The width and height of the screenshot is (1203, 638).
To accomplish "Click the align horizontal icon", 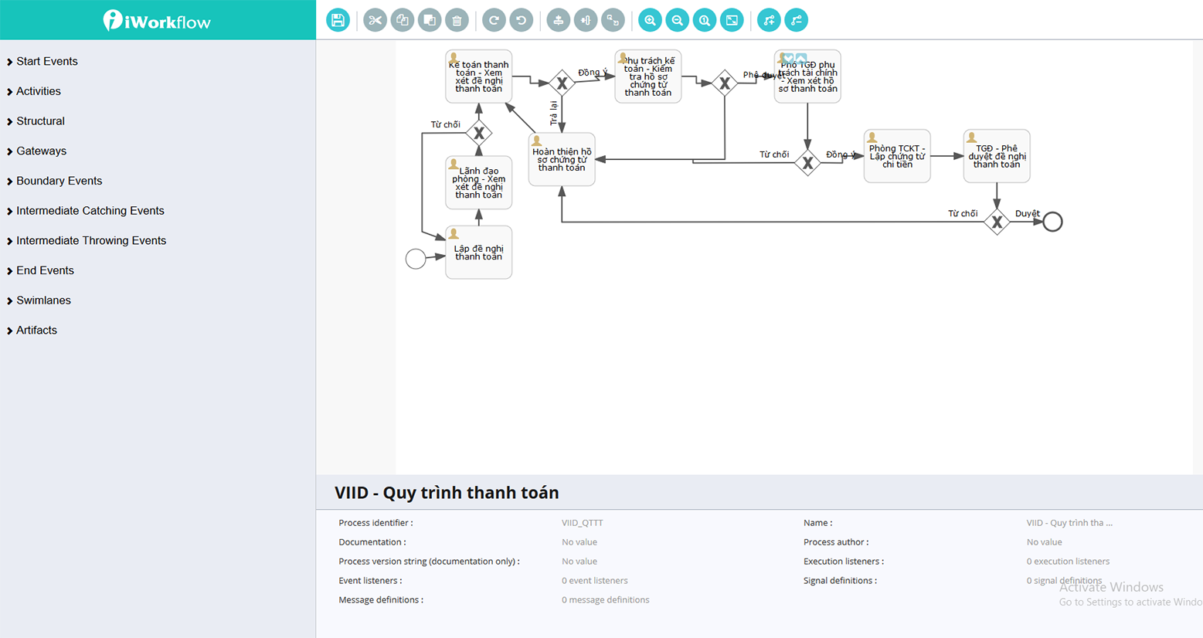I will (558, 20).
